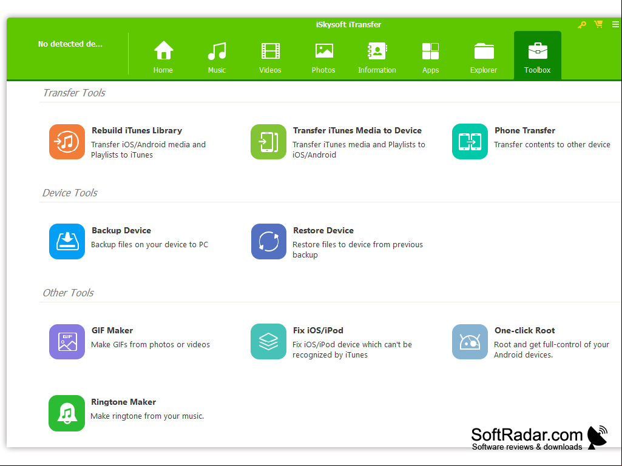Viewport: 622px width, 466px height.
Task: Click 'Make GIFs from photos or videos' text
Action: coord(150,345)
